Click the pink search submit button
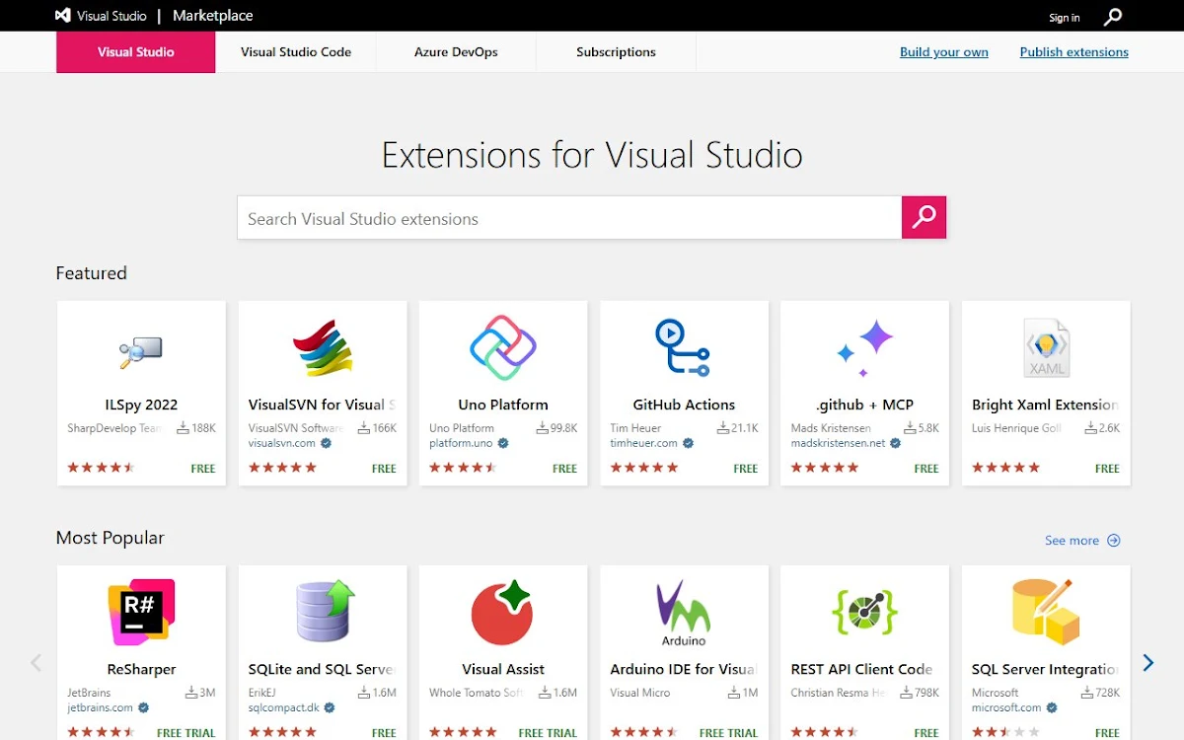This screenshot has height=740, width=1184. pyautogui.click(x=924, y=217)
